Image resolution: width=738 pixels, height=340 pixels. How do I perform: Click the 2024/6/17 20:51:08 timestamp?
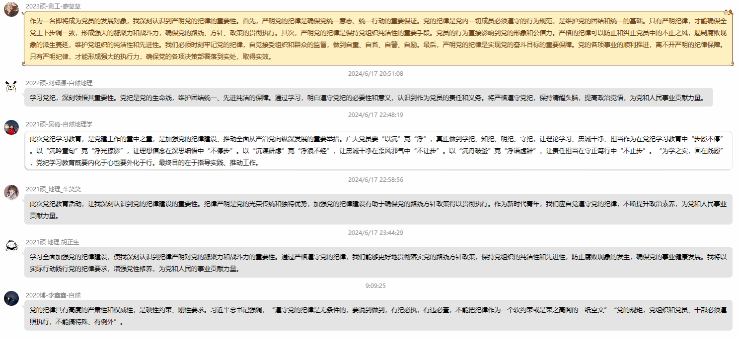click(x=375, y=74)
